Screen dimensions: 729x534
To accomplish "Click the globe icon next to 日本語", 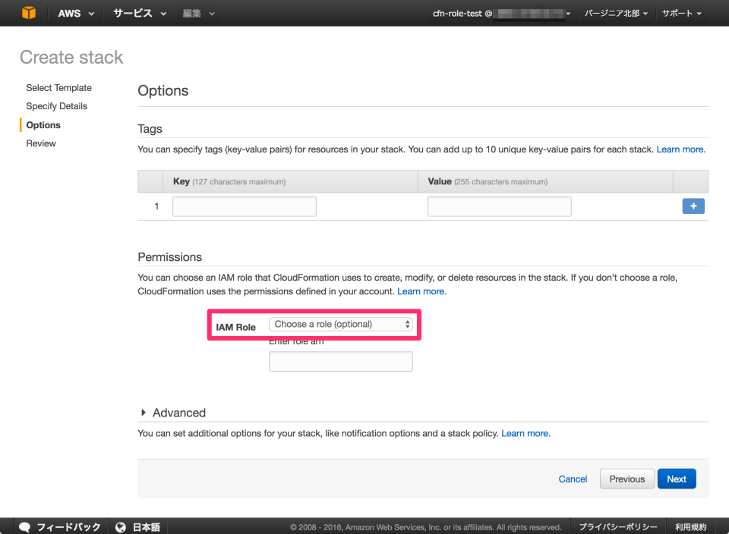I will 121,526.
